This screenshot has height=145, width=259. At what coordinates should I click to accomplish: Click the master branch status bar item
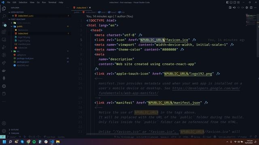(12, 137)
